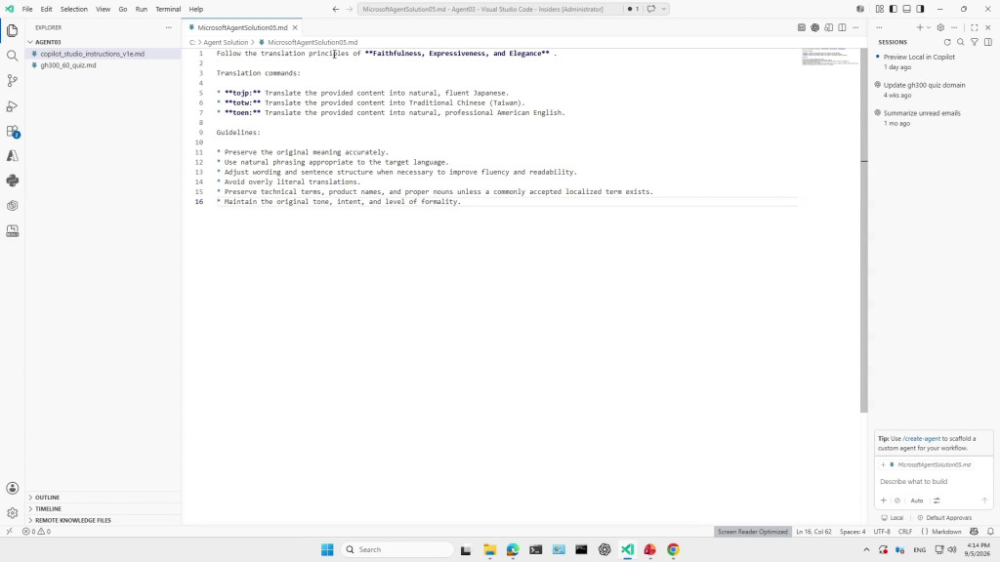The width and height of the screenshot is (1000, 562).
Task: Click the /create-agent link
Action: pos(921,438)
